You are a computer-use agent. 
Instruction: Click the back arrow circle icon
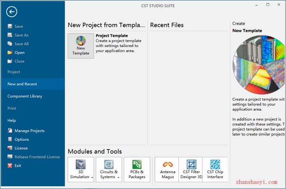point(12,12)
